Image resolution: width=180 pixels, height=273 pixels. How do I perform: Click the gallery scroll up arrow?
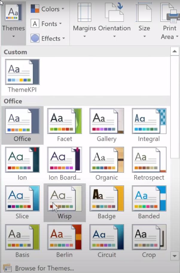175,51
